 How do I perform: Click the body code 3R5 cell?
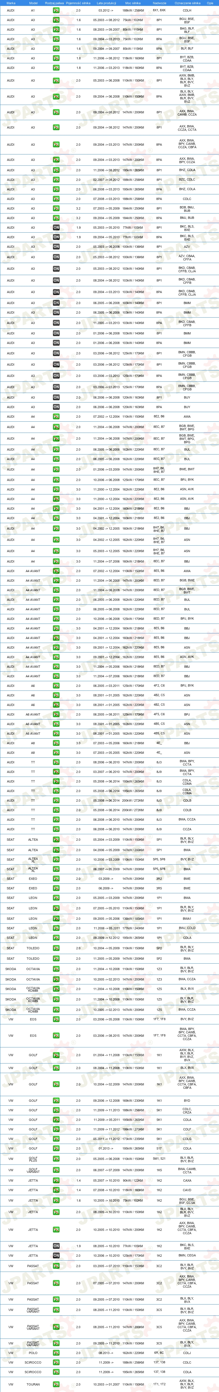point(159,888)
